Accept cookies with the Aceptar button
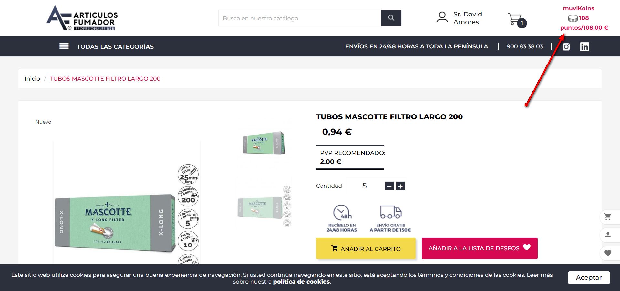This screenshot has width=620, height=291. coord(589,277)
